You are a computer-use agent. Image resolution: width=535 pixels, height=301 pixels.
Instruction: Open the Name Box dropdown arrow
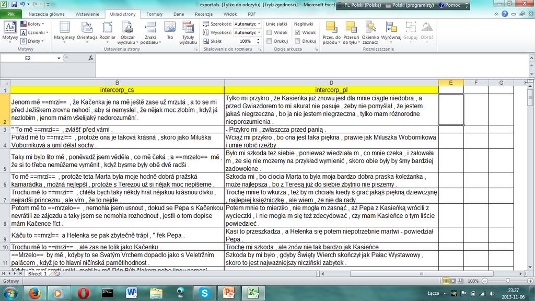[x=59, y=58]
